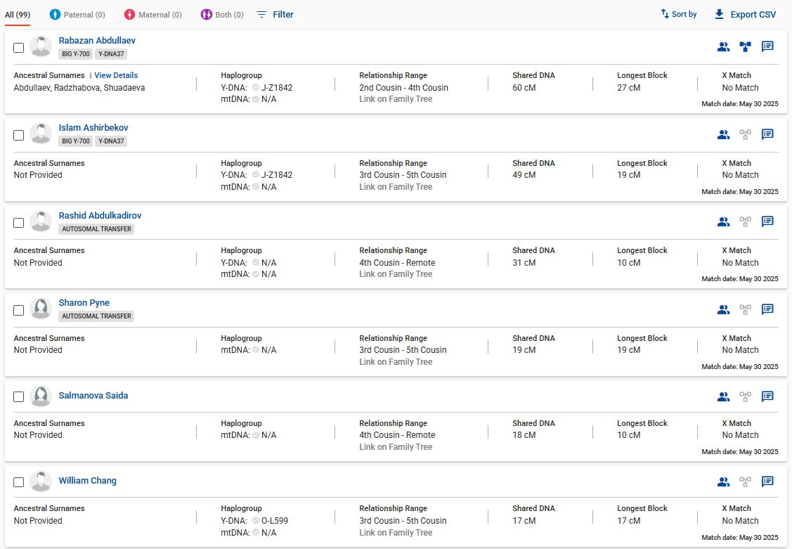This screenshot has width=792, height=549.
Task: Switch to the Paternal (0) tab
Action: coord(77,15)
